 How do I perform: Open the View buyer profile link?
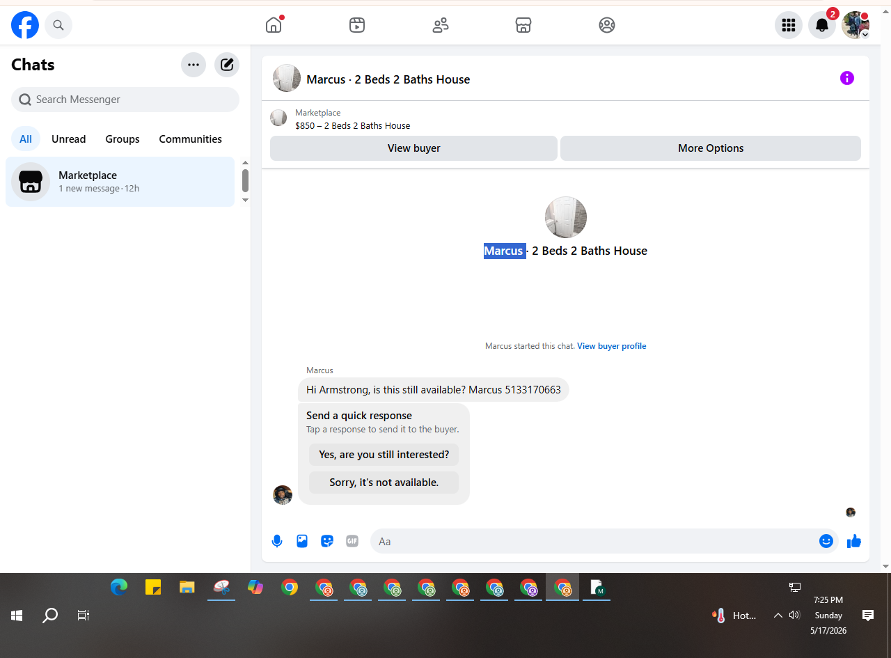(x=611, y=346)
